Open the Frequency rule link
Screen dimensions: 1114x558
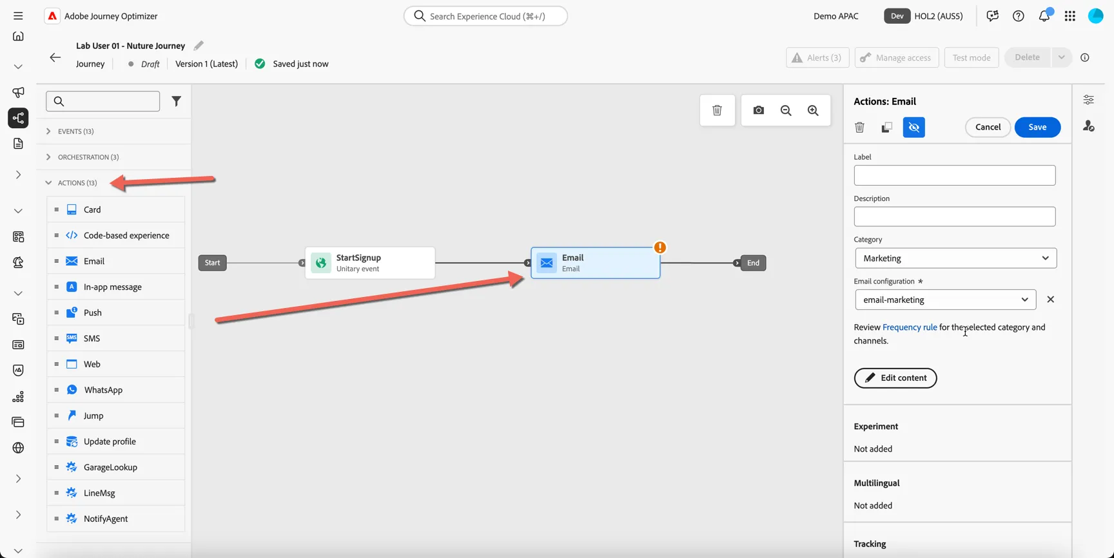[x=909, y=327]
